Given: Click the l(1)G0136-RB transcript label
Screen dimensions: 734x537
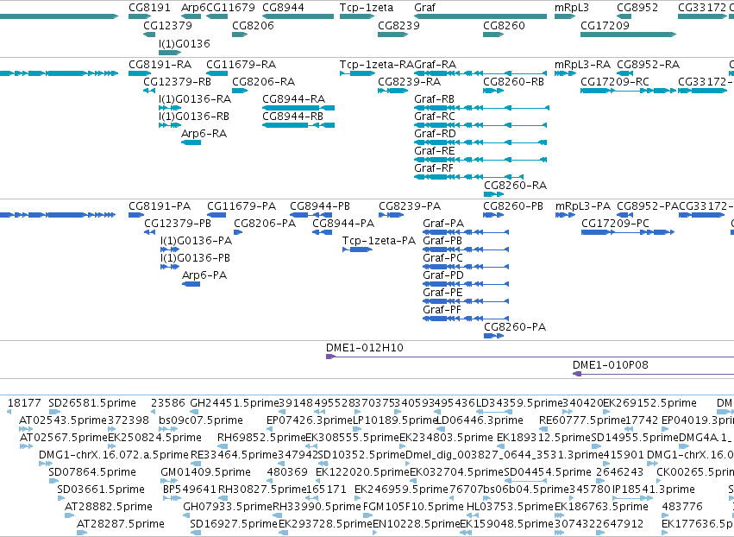Looking at the screenshot, I should coord(194,117).
